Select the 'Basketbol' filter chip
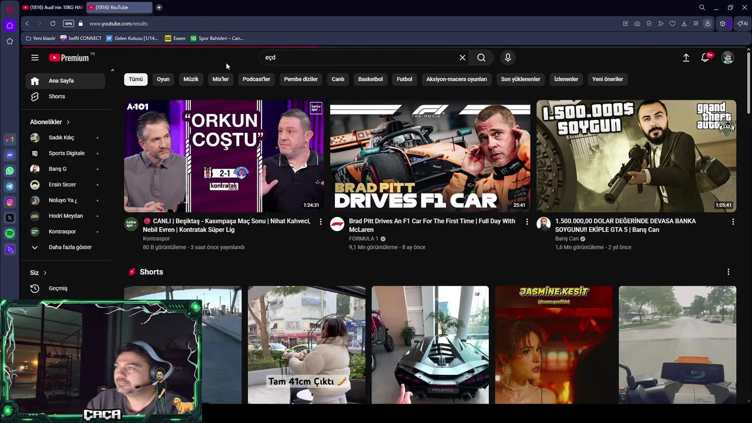752x423 pixels. point(371,79)
